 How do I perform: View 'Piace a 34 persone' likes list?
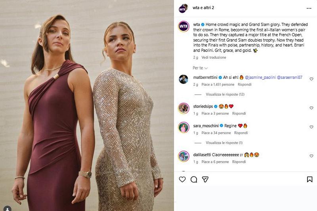(x=216, y=133)
